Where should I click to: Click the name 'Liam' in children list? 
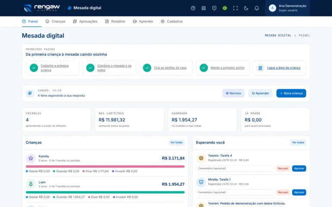[42, 182]
